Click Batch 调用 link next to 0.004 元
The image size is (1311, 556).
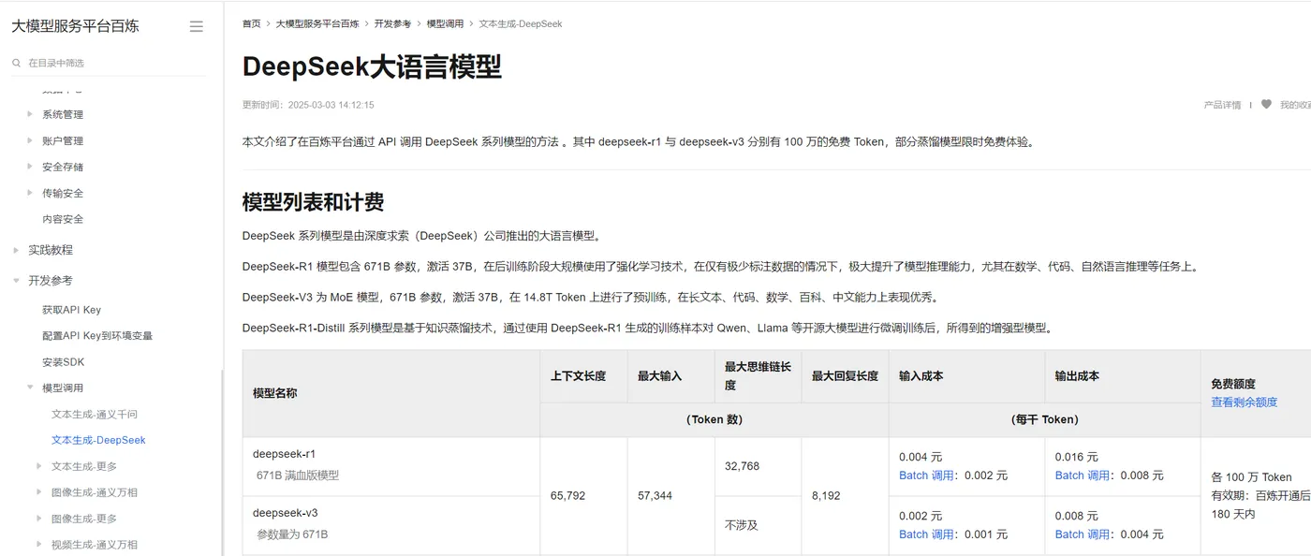1083,534
